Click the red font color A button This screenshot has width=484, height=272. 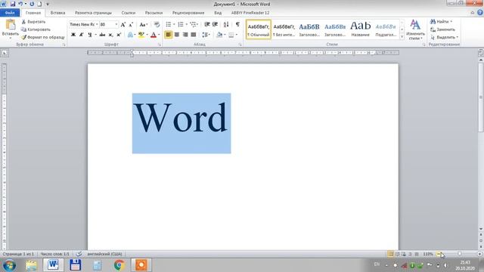(154, 35)
